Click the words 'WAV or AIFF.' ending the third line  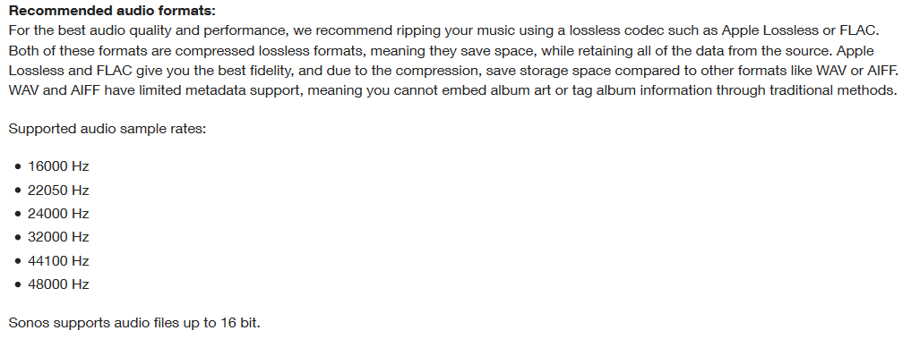point(857,71)
